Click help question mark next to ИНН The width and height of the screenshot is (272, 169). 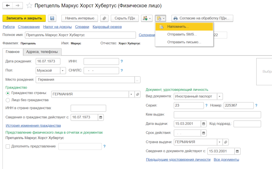(x=122, y=61)
